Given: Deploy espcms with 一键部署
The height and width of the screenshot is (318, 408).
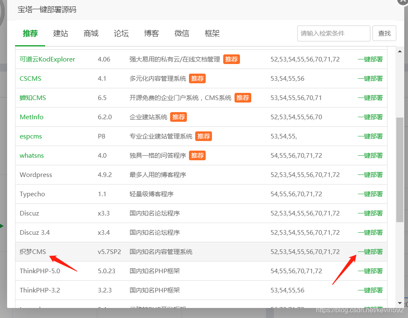Looking at the screenshot, I should (x=370, y=136).
